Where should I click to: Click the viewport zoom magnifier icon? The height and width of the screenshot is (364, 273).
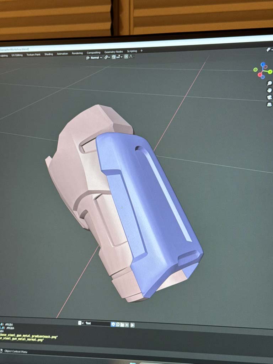click(269, 83)
